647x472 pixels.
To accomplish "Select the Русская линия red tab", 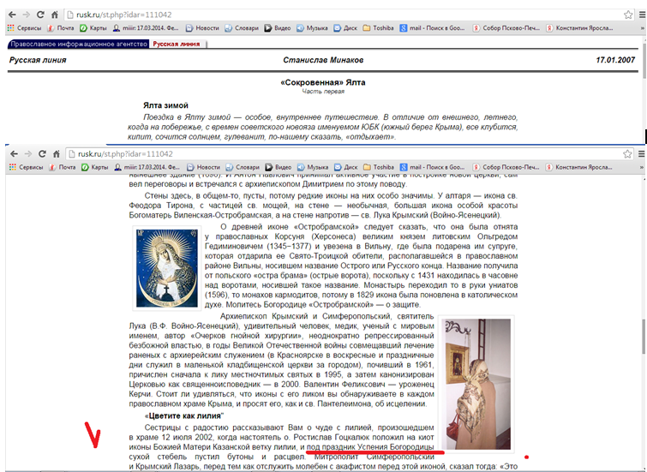I will coord(177,44).
